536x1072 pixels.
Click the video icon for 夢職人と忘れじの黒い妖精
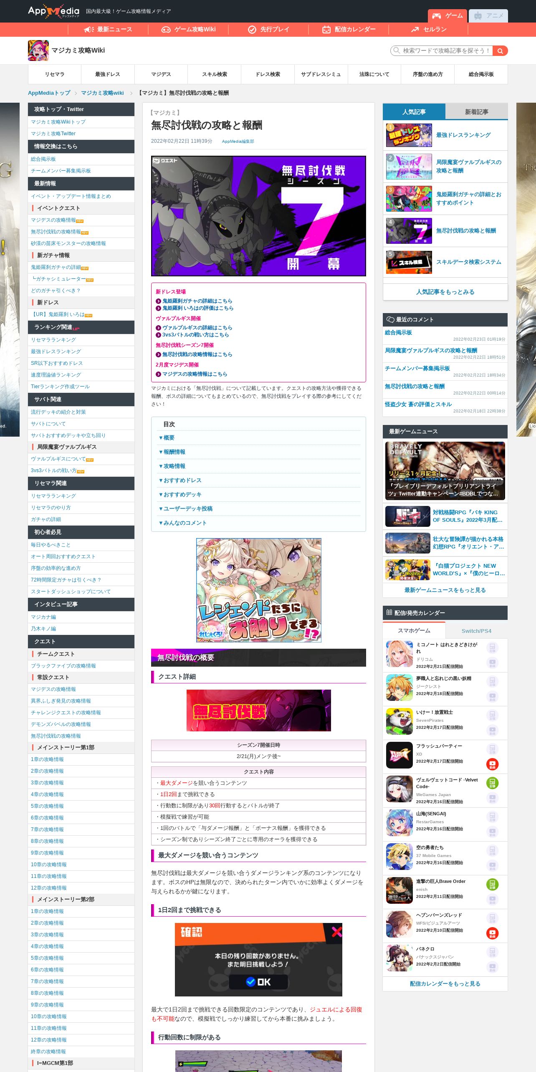coord(493,696)
